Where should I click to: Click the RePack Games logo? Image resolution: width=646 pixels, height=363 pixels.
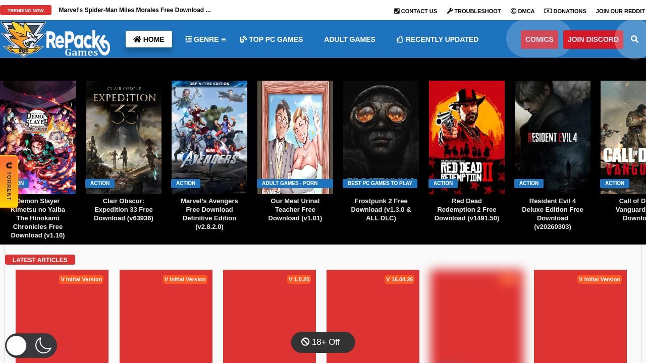[56, 39]
